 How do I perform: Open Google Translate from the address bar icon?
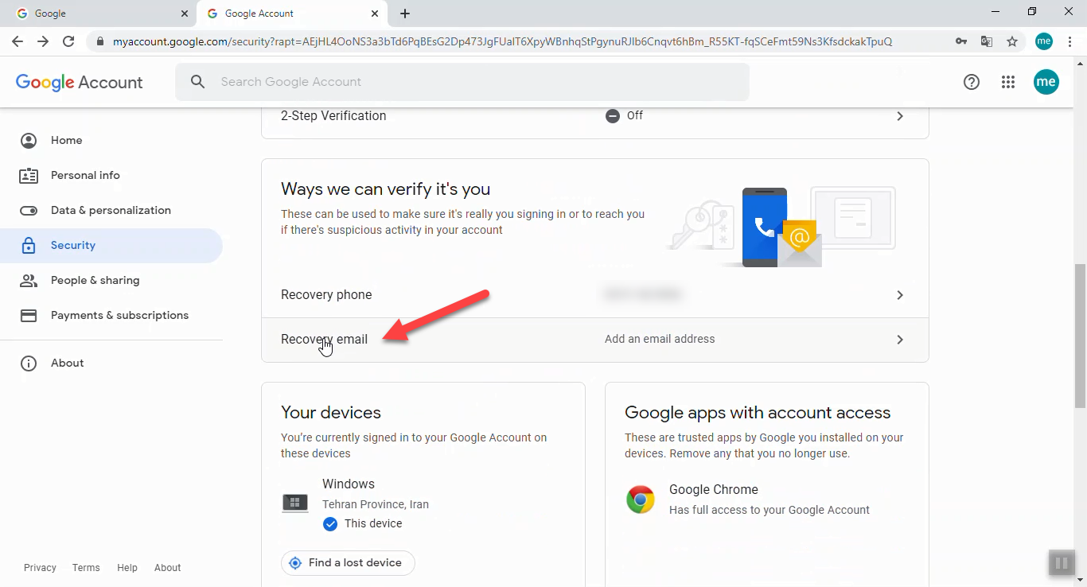pyautogui.click(x=987, y=41)
